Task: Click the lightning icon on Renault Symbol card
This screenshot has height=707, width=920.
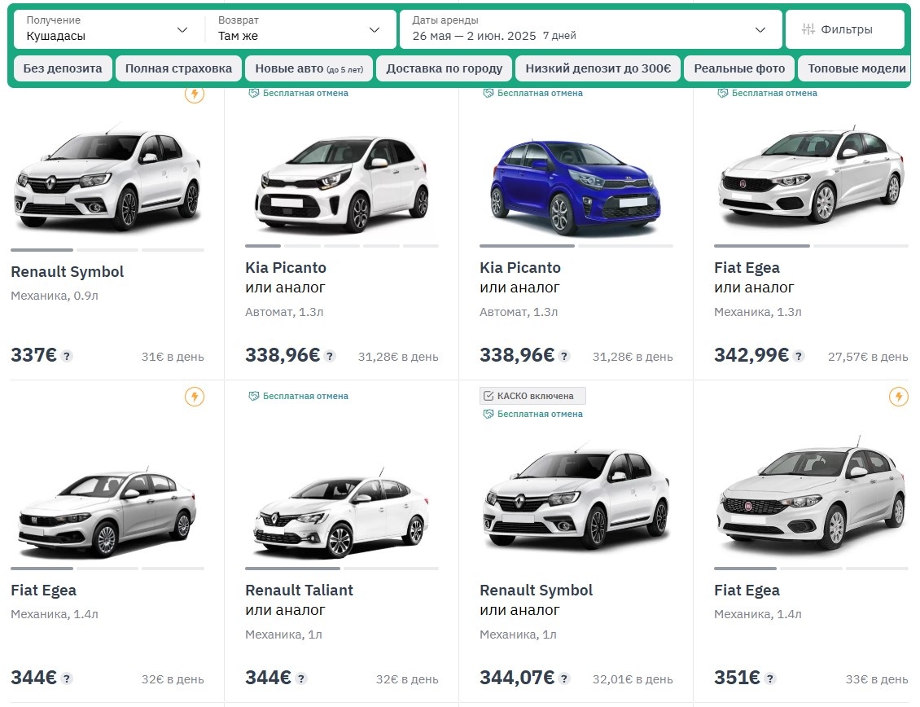Action: (x=195, y=96)
